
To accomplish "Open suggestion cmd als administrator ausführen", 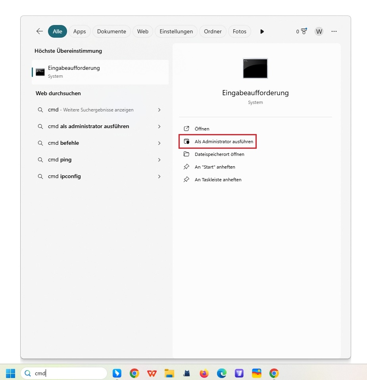I will 99,126.
